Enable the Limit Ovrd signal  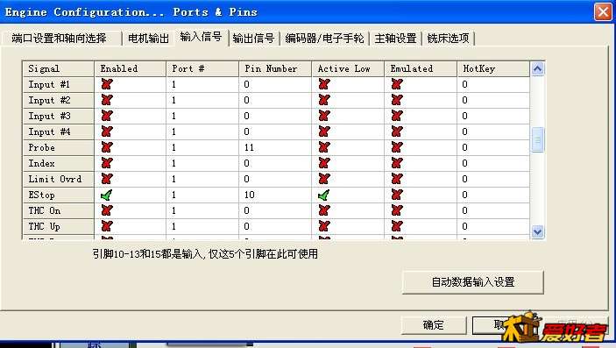(x=107, y=179)
